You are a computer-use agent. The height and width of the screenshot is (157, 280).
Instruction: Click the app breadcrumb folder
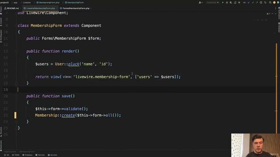[16, 3]
